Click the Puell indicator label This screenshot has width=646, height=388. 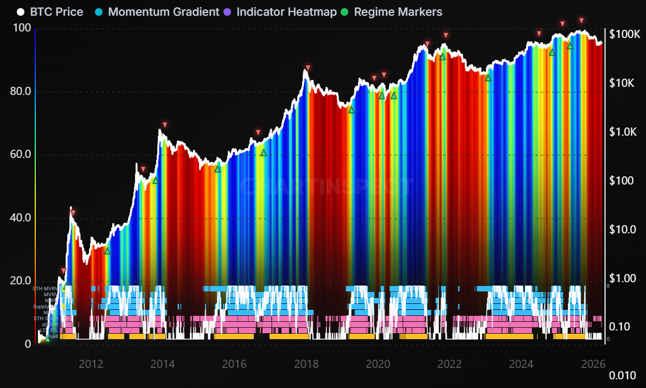53,336
